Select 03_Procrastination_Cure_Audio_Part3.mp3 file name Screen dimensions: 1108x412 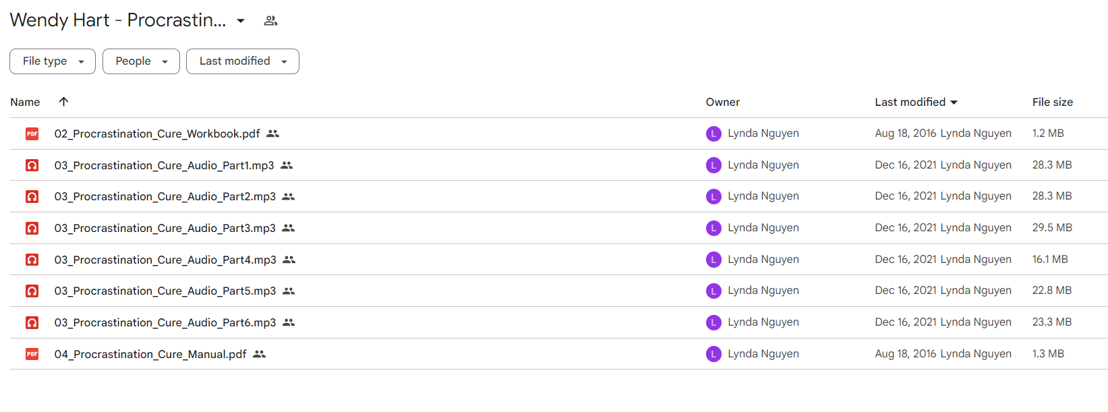click(x=165, y=228)
